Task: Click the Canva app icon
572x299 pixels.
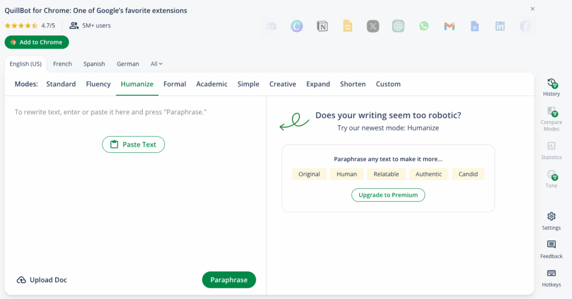Action: click(297, 26)
